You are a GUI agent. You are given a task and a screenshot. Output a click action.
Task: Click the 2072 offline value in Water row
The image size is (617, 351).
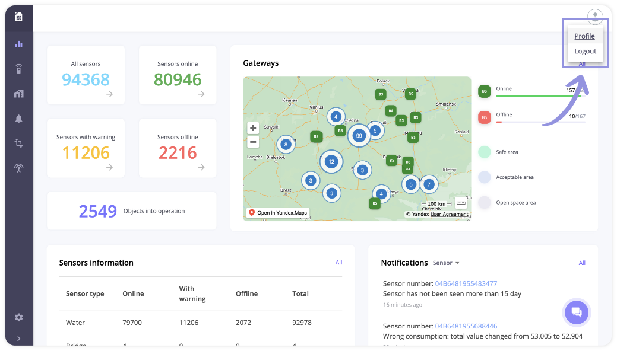tap(243, 323)
